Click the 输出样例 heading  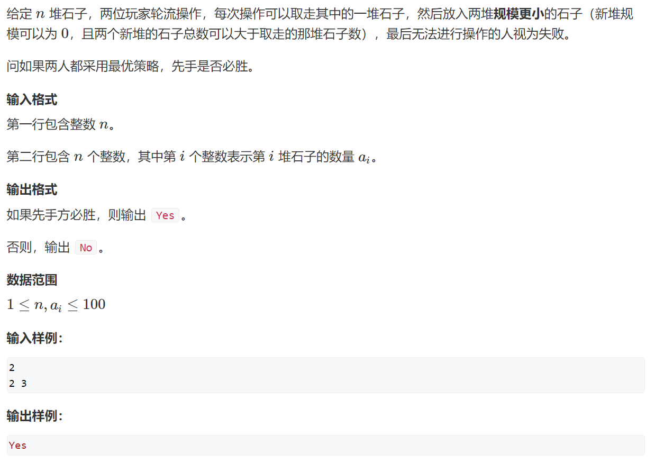pyautogui.click(x=35, y=416)
